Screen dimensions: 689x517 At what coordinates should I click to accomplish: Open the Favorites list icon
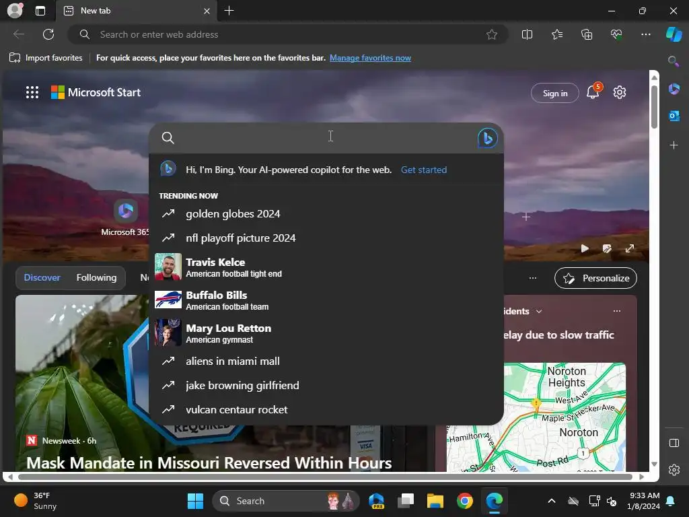tap(557, 34)
